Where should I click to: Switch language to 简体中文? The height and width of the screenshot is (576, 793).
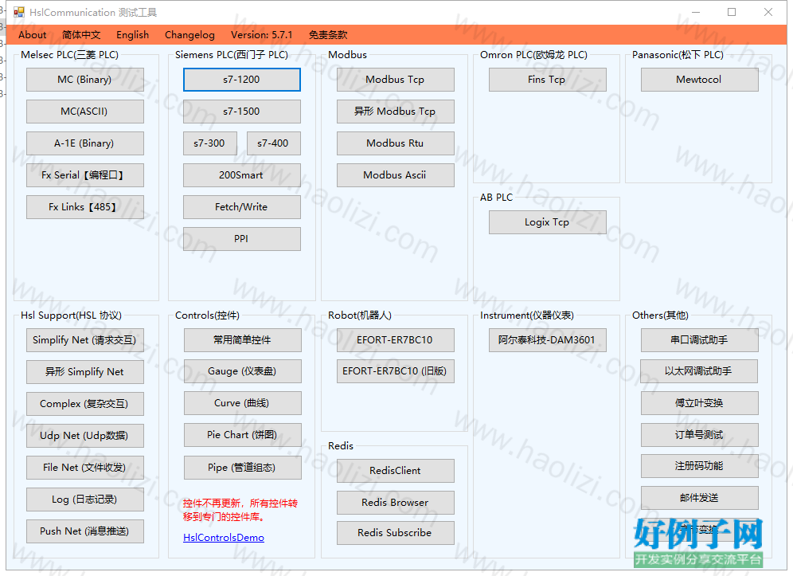(x=81, y=35)
